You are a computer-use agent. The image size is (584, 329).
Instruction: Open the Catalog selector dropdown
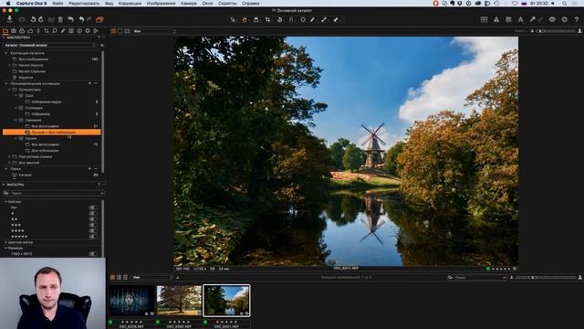click(50, 45)
